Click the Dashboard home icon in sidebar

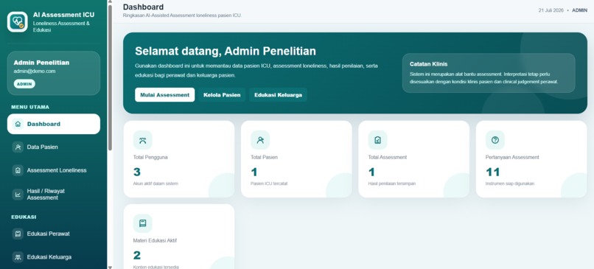coord(18,124)
